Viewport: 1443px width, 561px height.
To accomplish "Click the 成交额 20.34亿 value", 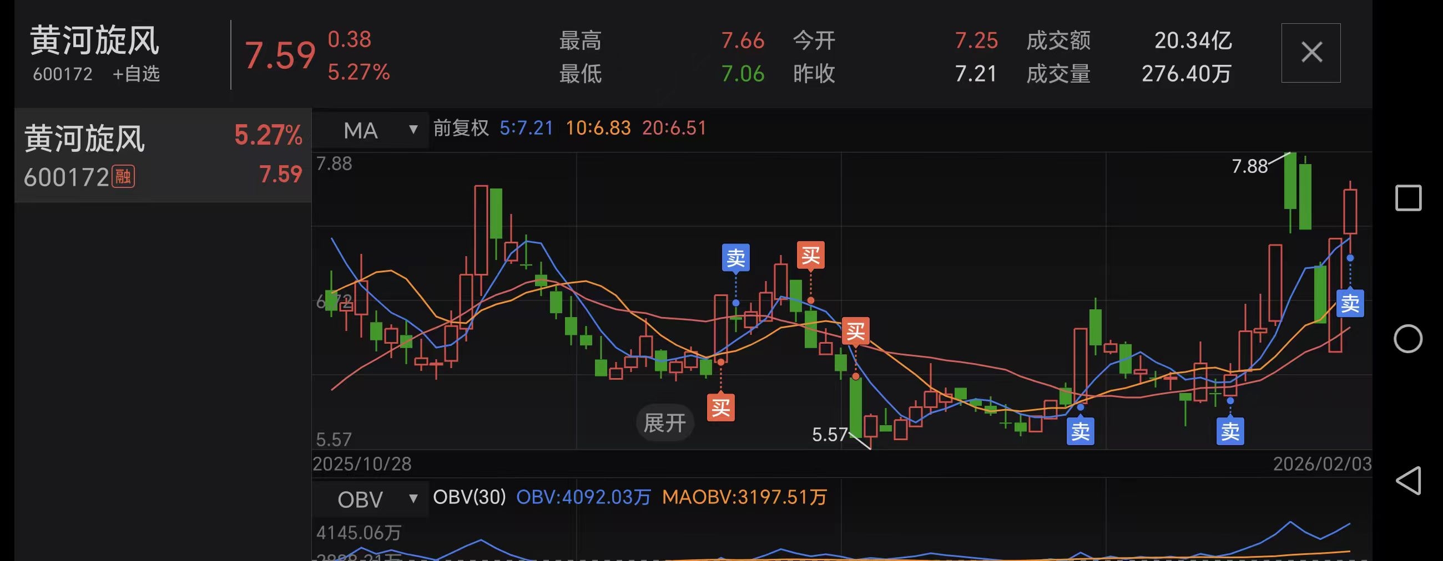I will pos(1193,40).
